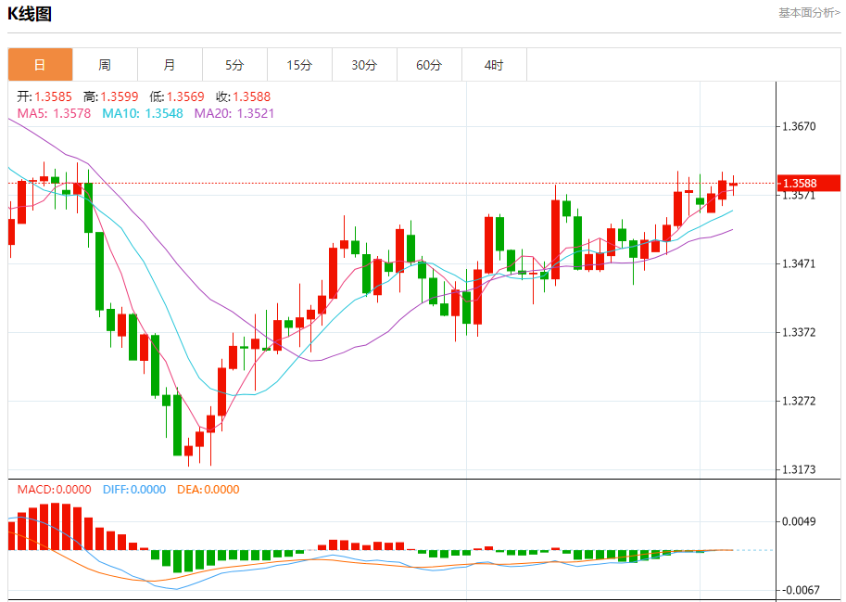Open the 30分 interval tab

[365, 65]
